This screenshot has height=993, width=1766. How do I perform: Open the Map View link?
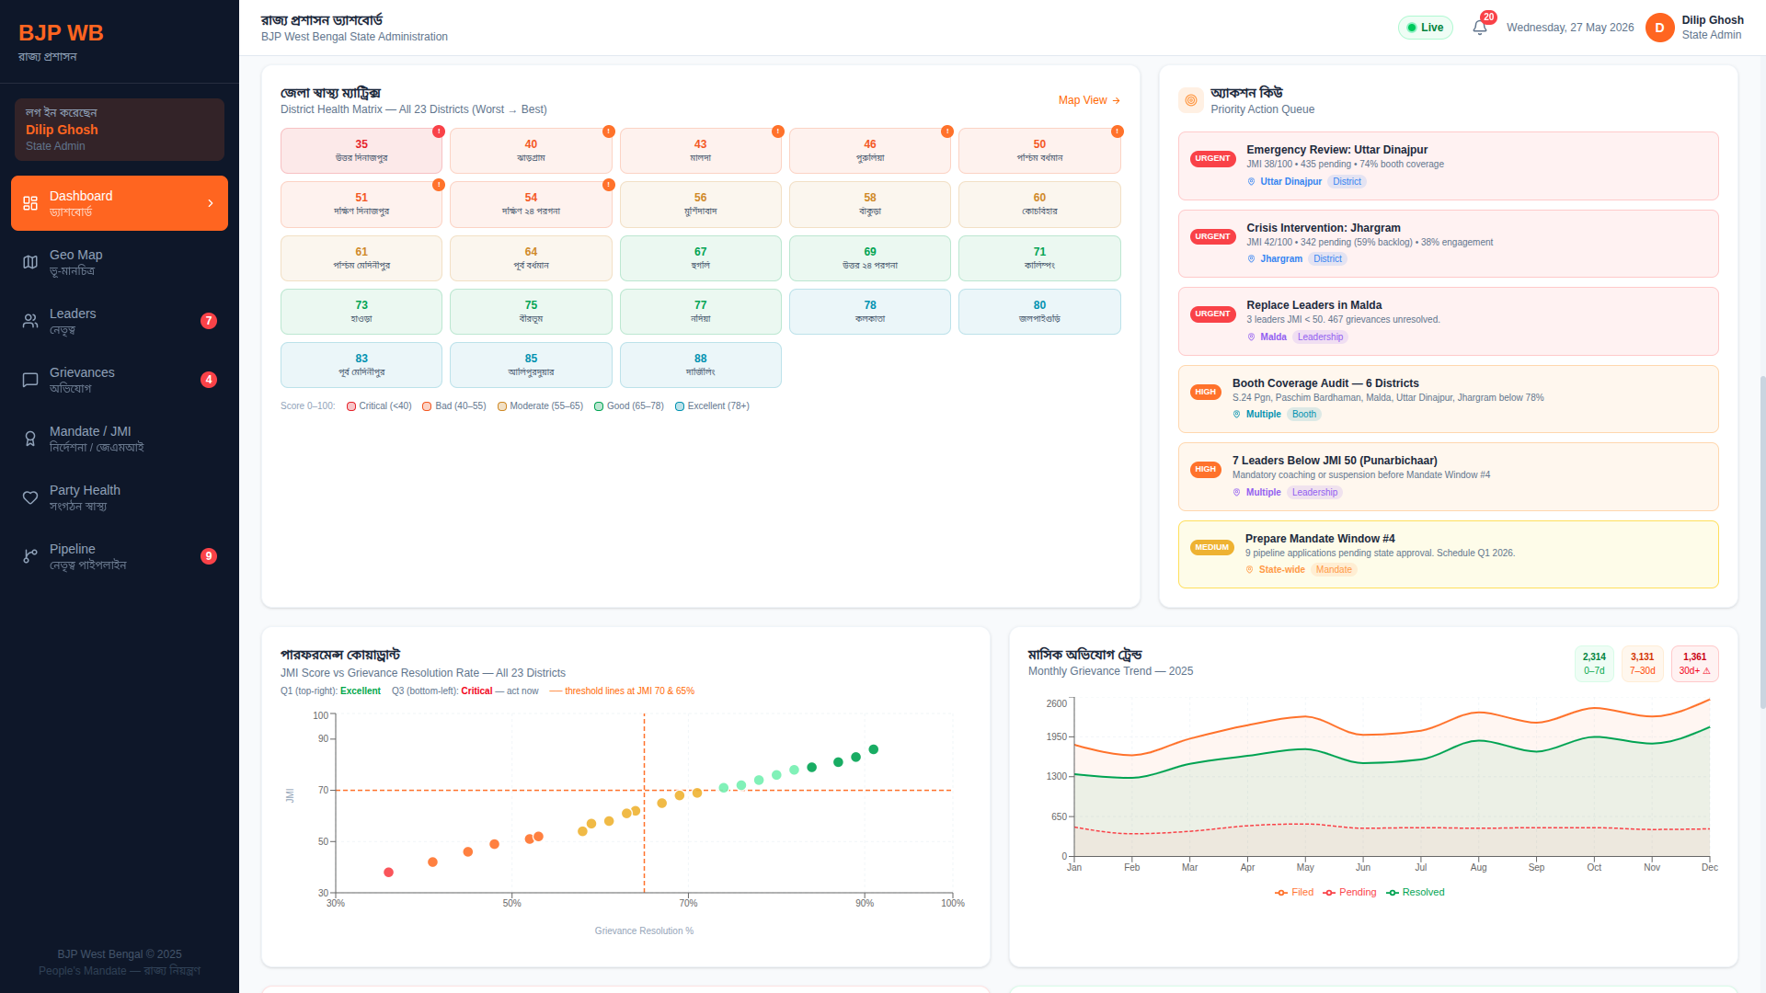tap(1089, 100)
